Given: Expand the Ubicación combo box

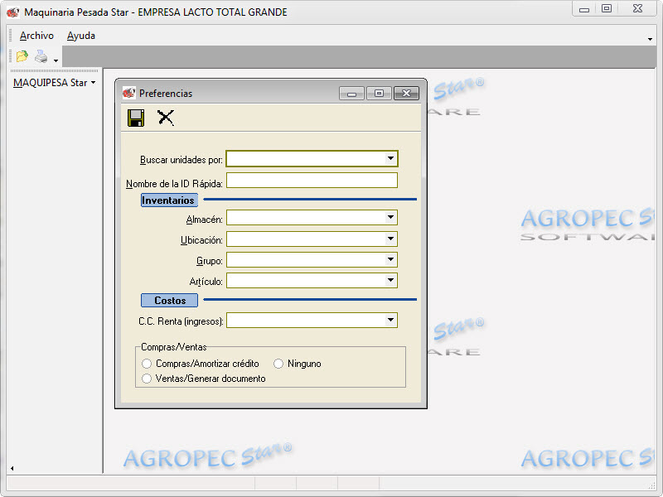Looking at the screenshot, I should [x=390, y=239].
